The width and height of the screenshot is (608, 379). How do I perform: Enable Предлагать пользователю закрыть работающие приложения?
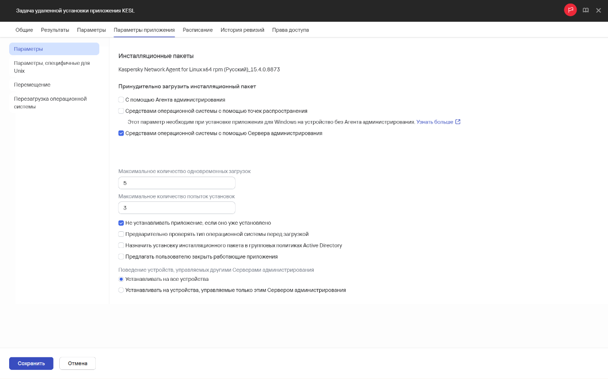click(121, 257)
